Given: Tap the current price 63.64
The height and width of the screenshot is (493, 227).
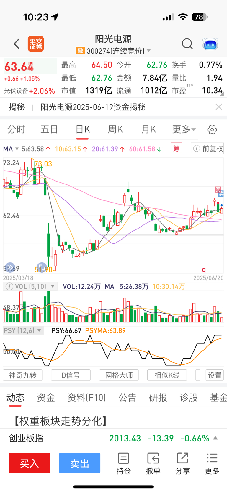Looking at the screenshot, I should tap(19, 67).
